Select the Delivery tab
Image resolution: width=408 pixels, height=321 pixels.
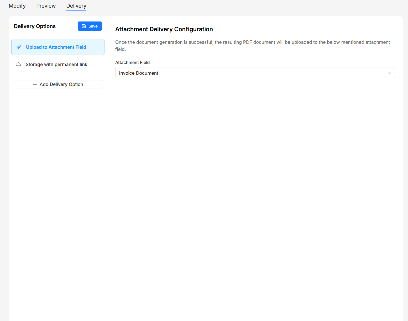(76, 6)
